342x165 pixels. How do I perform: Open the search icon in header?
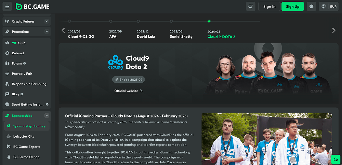pyautogui.click(x=251, y=6)
